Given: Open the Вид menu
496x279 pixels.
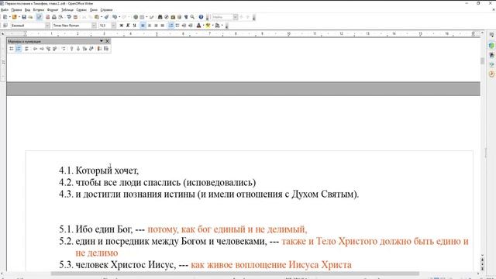Looking at the screenshot, I should pyautogui.click(x=28, y=10).
